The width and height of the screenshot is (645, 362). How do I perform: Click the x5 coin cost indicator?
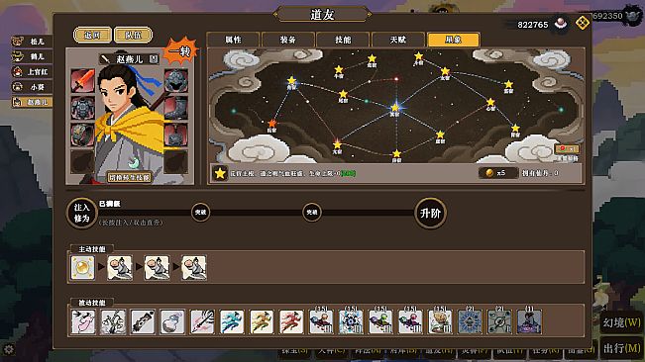coord(497,173)
